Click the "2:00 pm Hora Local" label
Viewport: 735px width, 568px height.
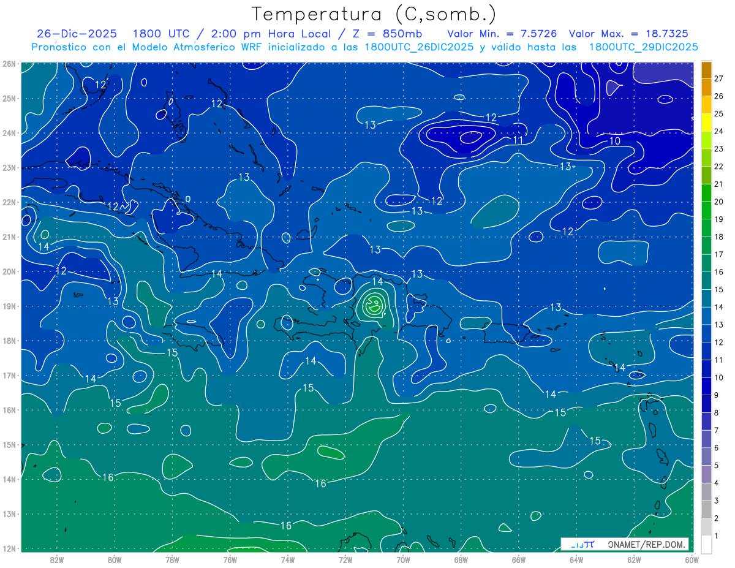click(x=277, y=33)
